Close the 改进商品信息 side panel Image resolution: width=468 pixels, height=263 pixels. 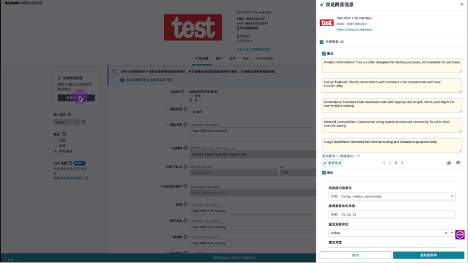pyautogui.click(x=462, y=4)
